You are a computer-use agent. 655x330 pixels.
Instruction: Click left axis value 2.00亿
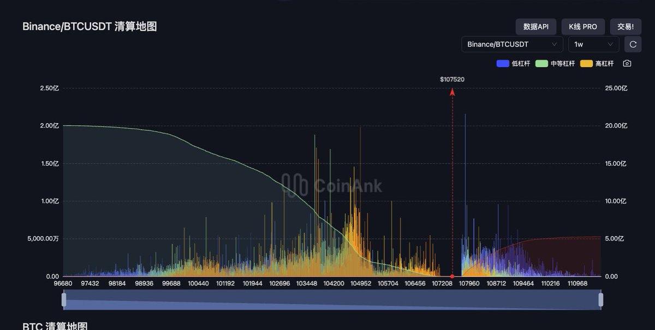(x=49, y=125)
